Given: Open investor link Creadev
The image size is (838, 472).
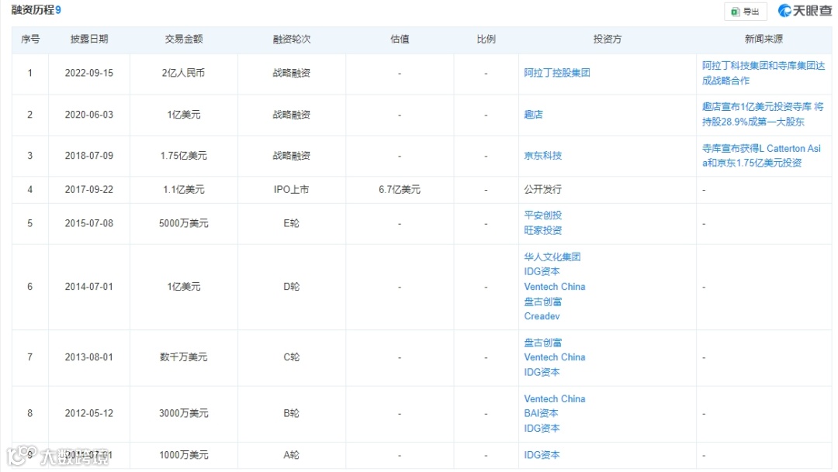Looking at the screenshot, I should (x=542, y=316).
